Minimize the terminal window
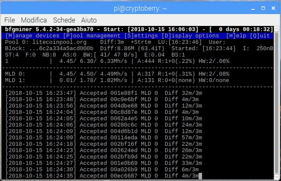The image size is (281, 181). pyautogui.click(x=253, y=8)
